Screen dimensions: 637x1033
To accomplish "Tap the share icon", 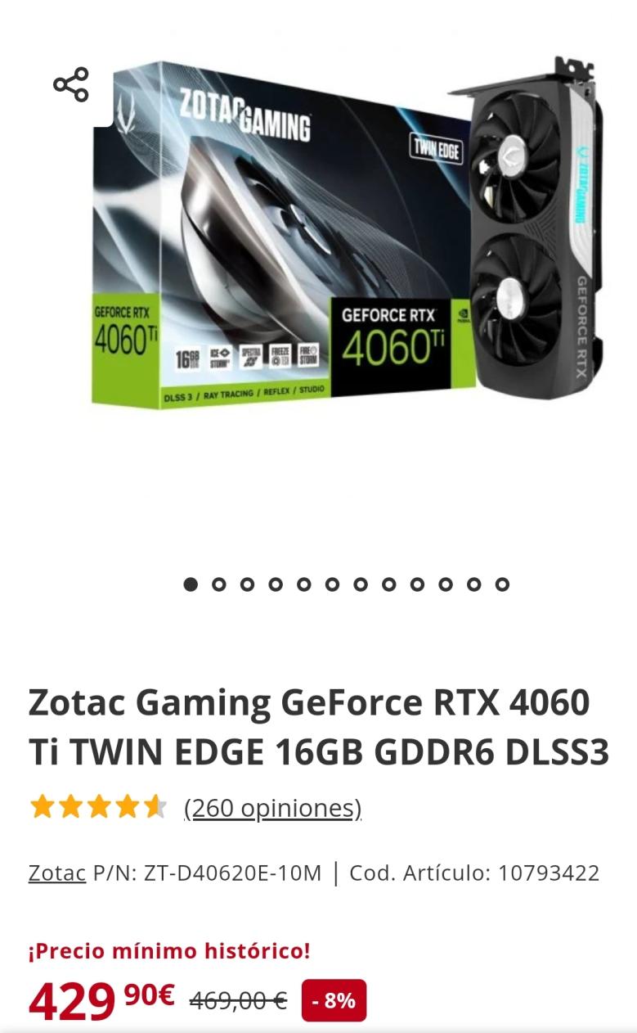I will [71, 85].
